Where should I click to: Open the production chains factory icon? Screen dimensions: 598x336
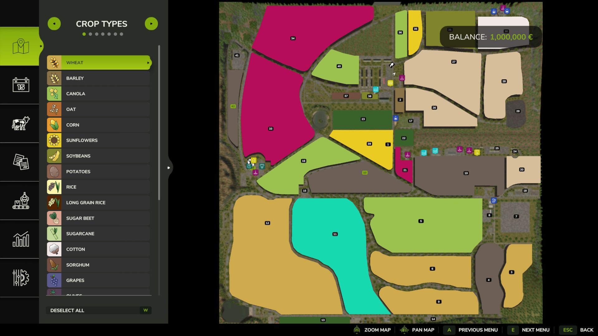21,200
